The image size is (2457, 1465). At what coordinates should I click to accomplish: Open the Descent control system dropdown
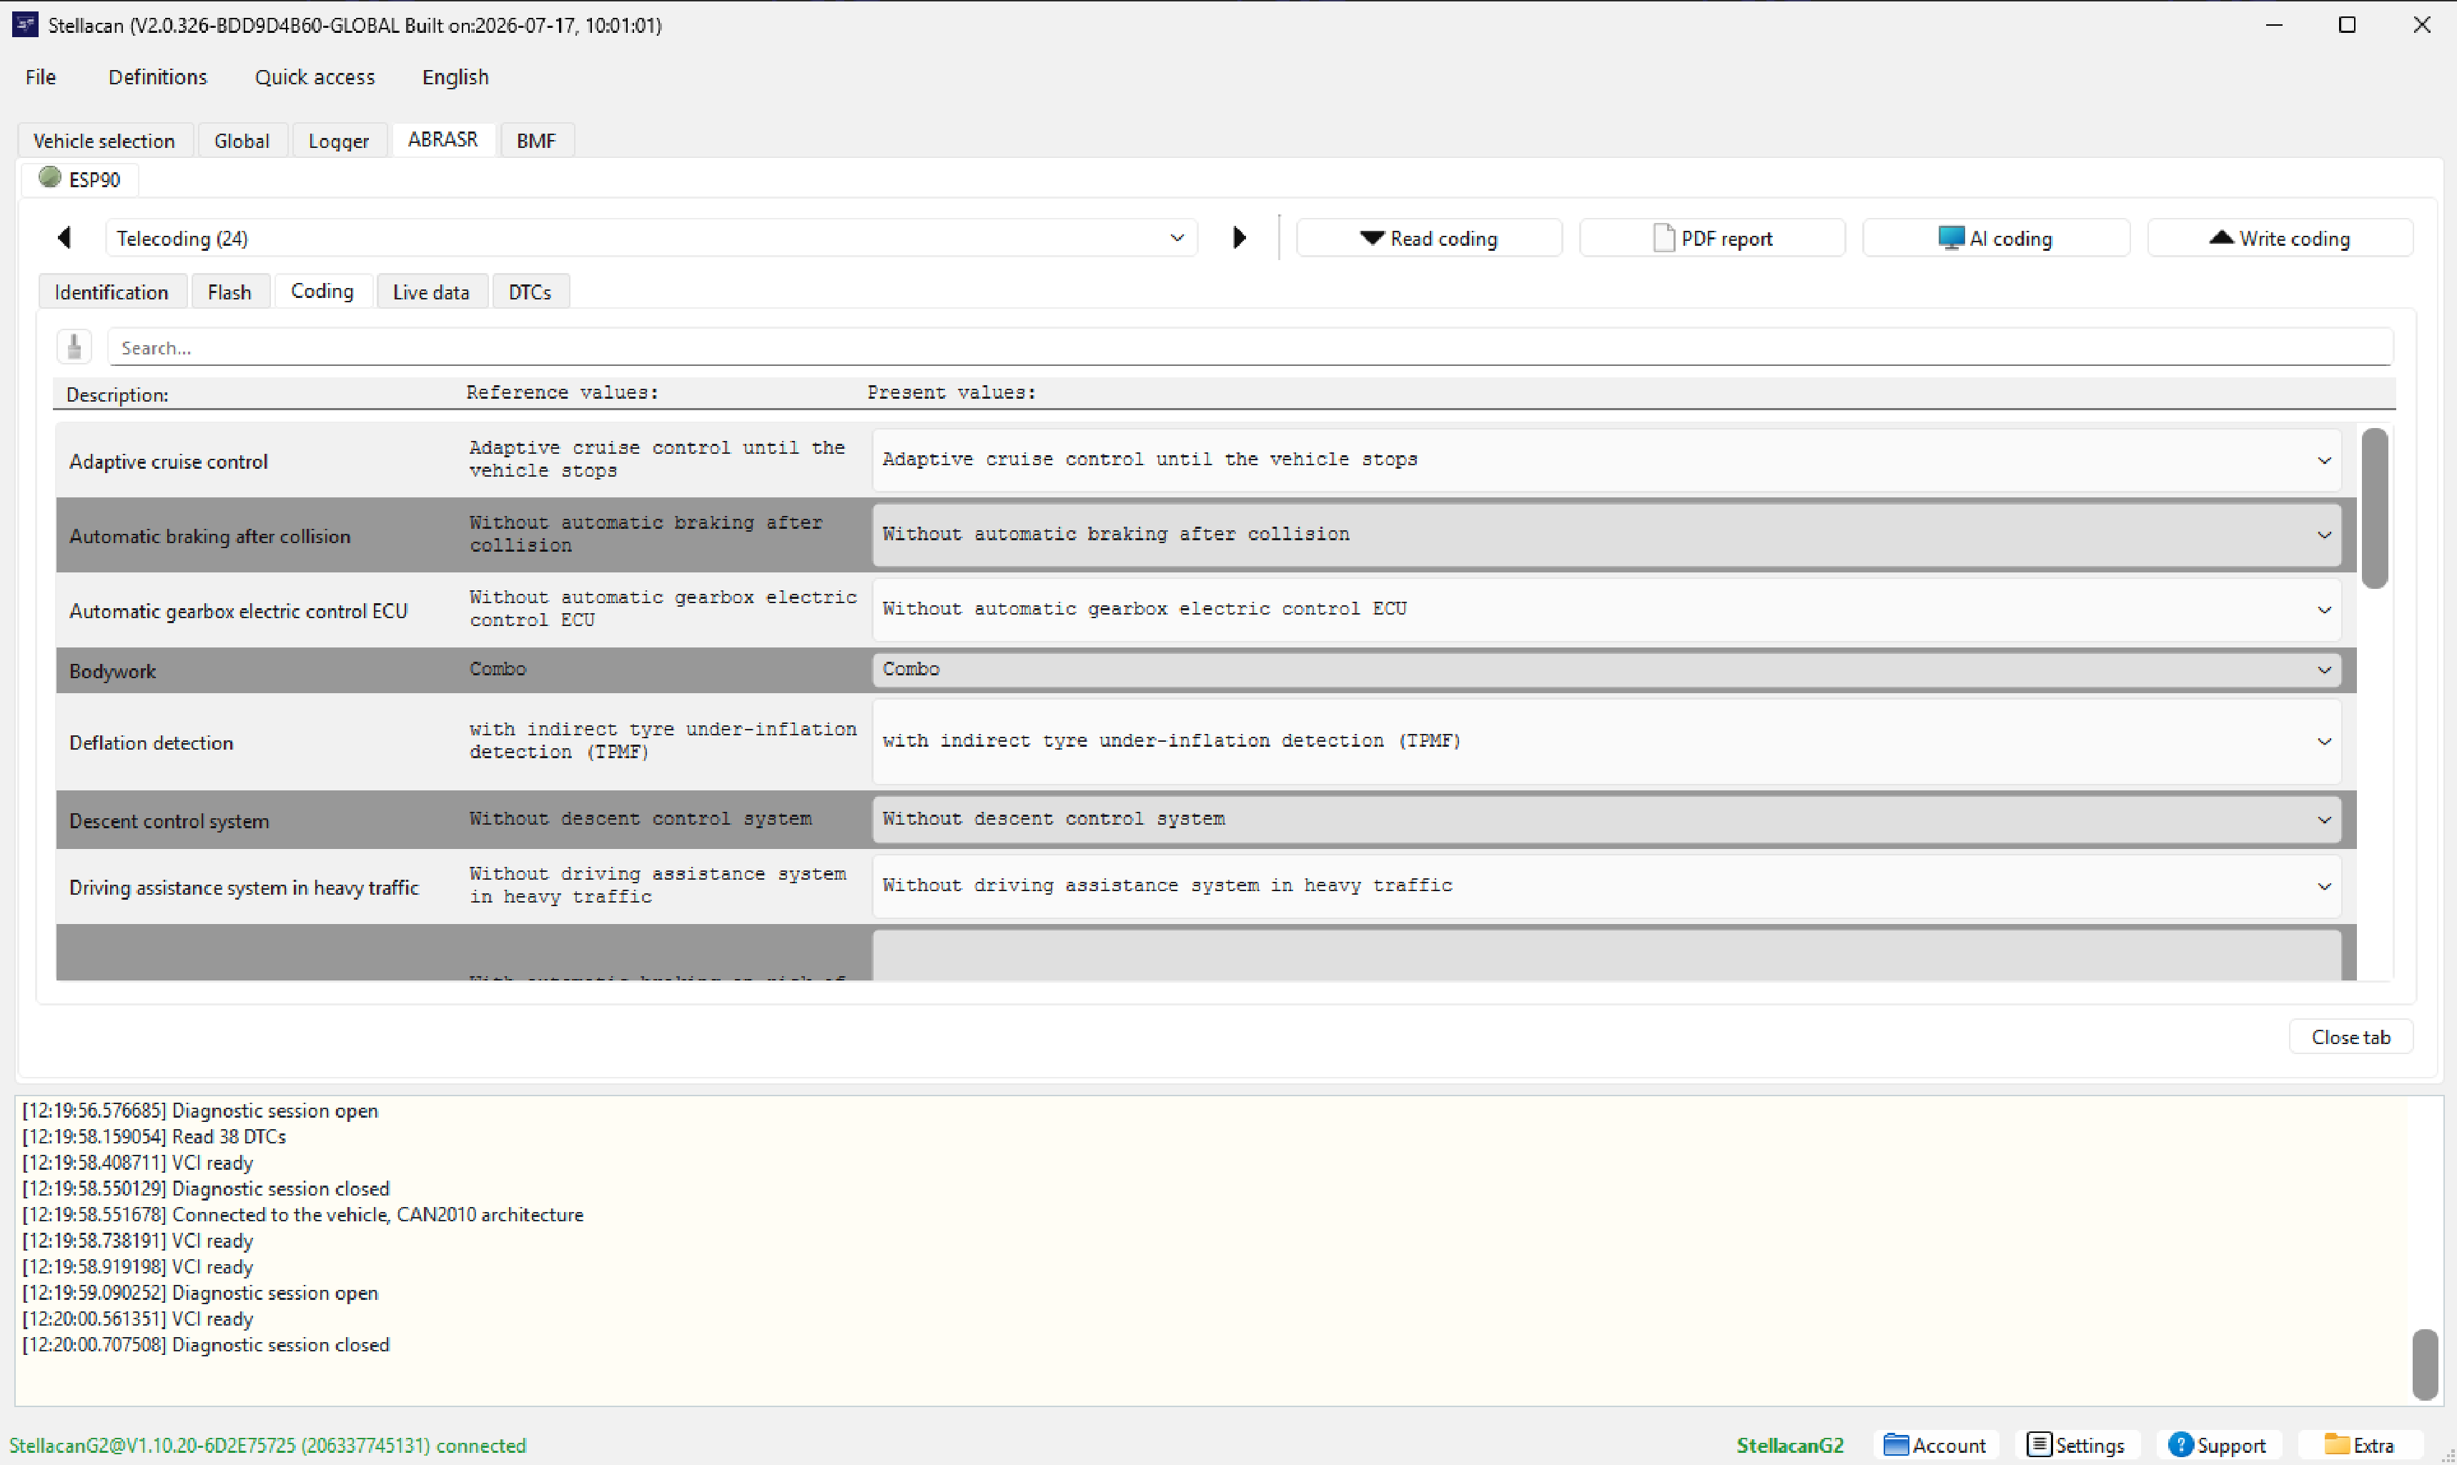pyautogui.click(x=1607, y=820)
